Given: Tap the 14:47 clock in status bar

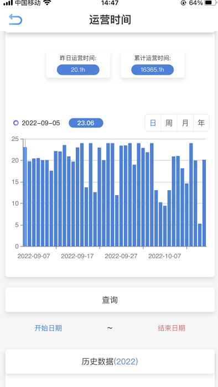Looking at the screenshot, I should (110, 3).
